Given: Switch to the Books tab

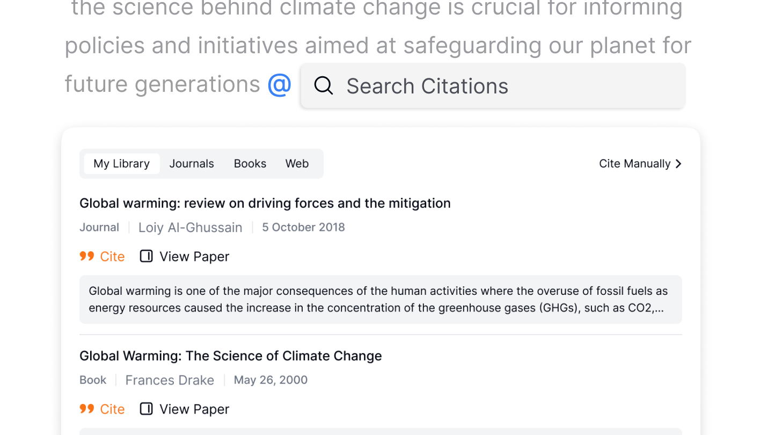Looking at the screenshot, I should (250, 164).
